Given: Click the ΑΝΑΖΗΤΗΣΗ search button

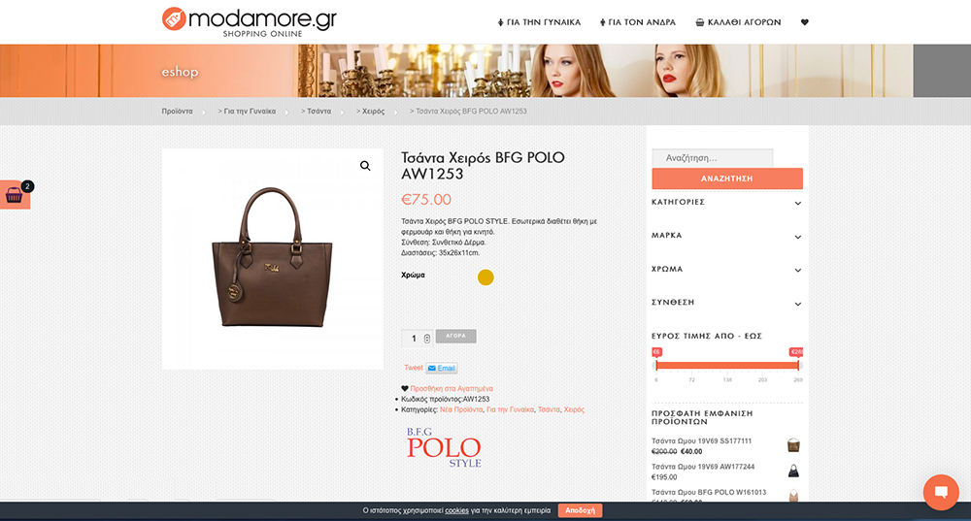Looking at the screenshot, I should pos(727,179).
